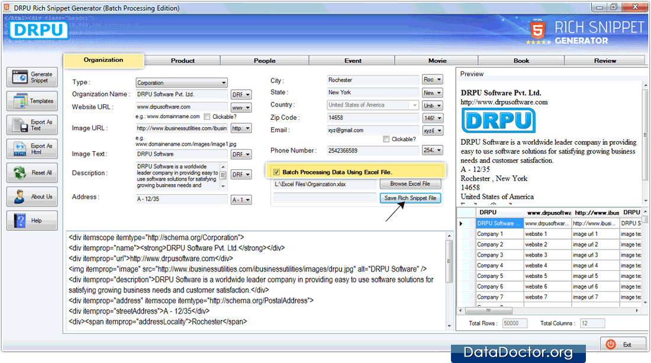Click the Reset All icon
651x363 pixels.
(20, 172)
